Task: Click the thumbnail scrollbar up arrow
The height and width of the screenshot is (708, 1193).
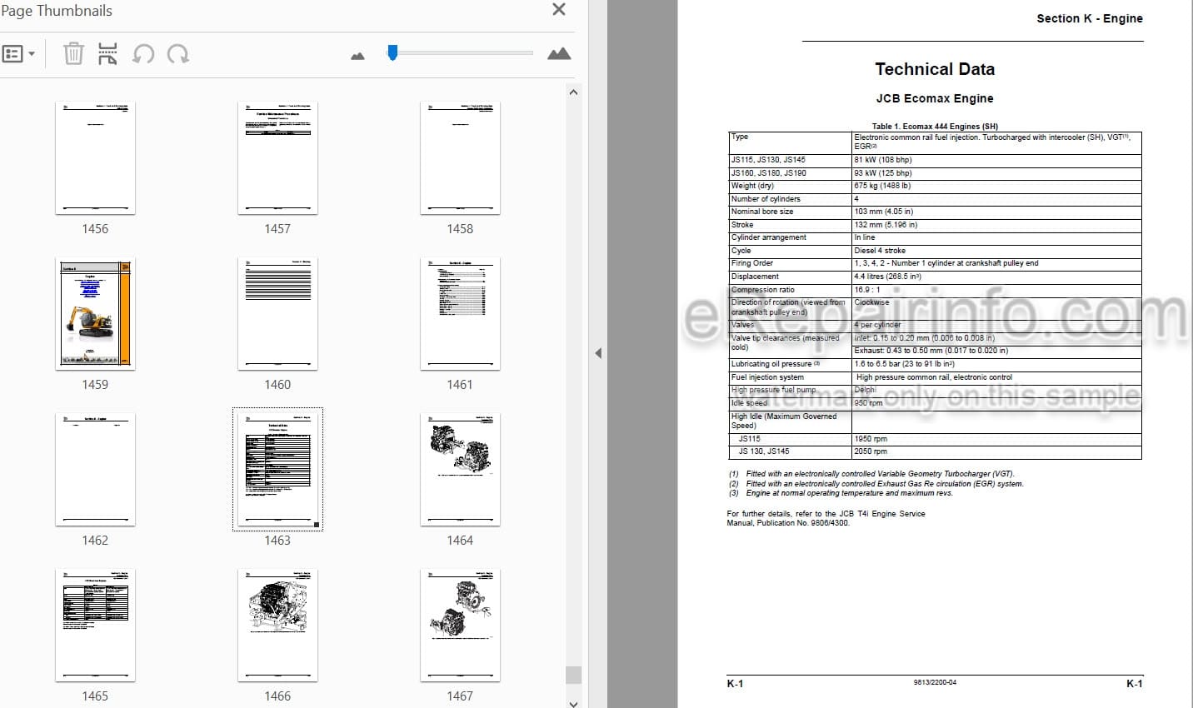Action: (x=573, y=92)
